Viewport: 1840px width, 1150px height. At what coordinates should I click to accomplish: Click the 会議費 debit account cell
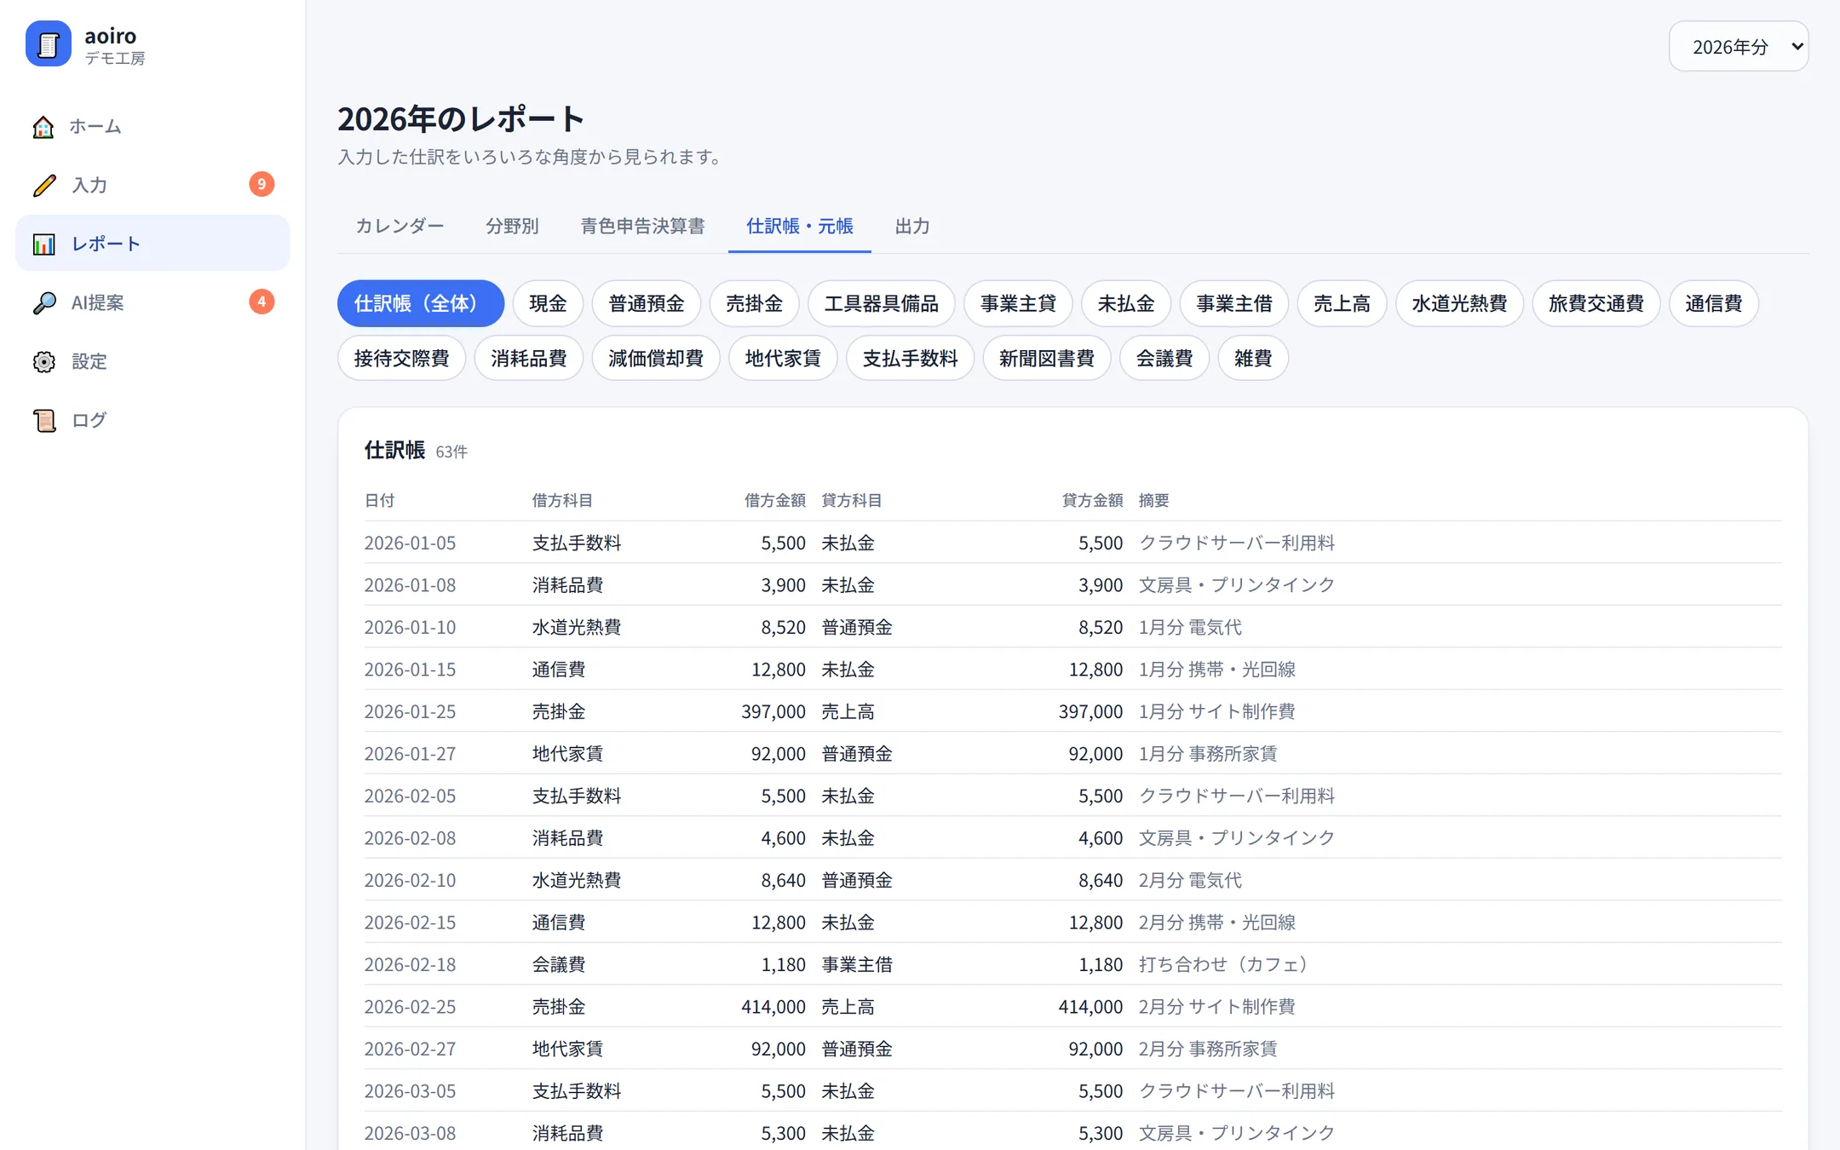559,964
